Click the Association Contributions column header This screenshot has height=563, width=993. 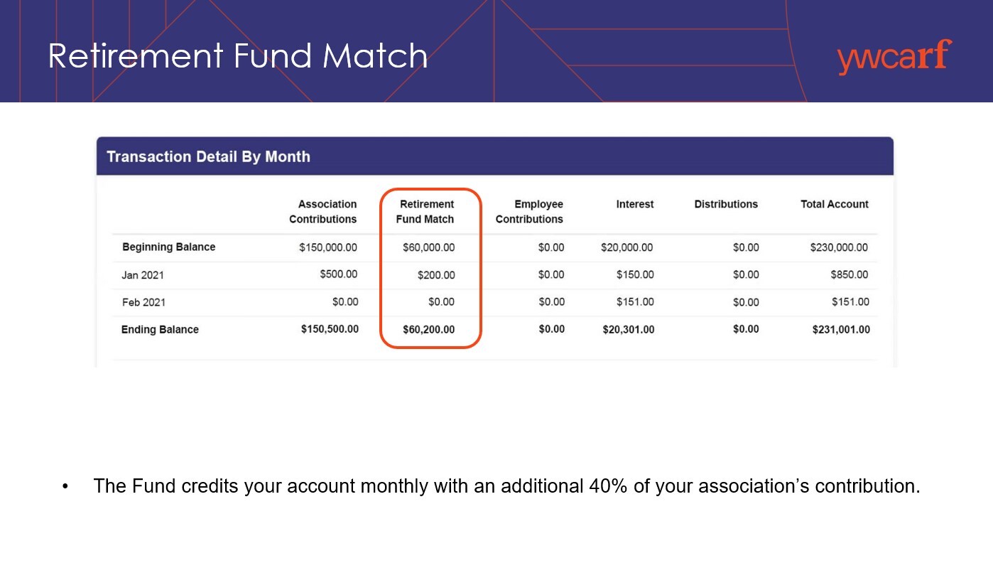[x=323, y=212]
